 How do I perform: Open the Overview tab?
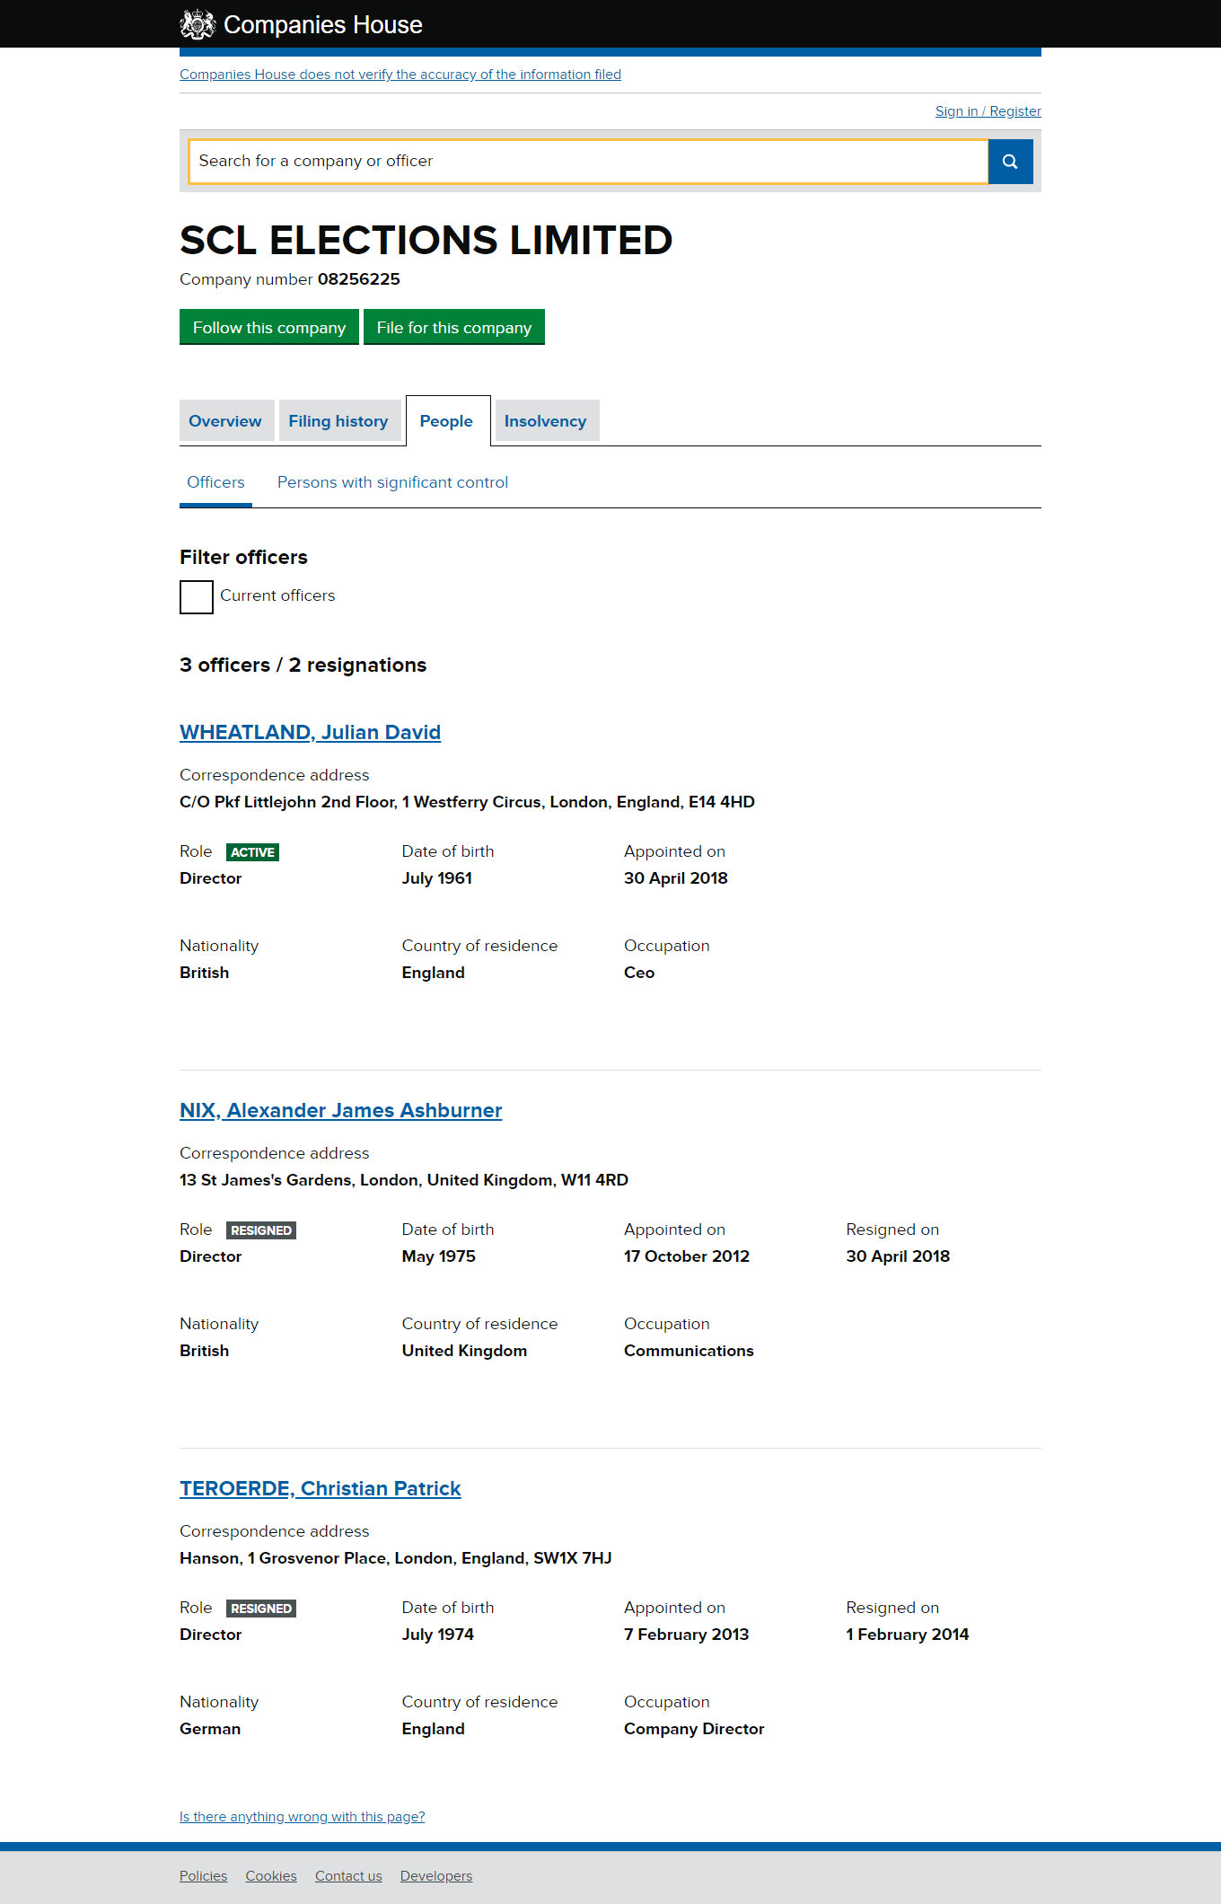coord(225,421)
